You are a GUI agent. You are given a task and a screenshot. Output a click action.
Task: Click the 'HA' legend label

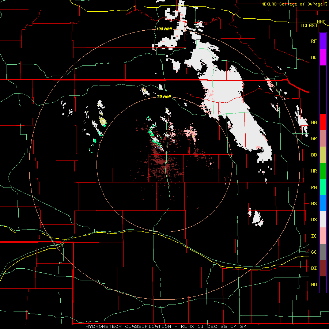click(314, 122)
